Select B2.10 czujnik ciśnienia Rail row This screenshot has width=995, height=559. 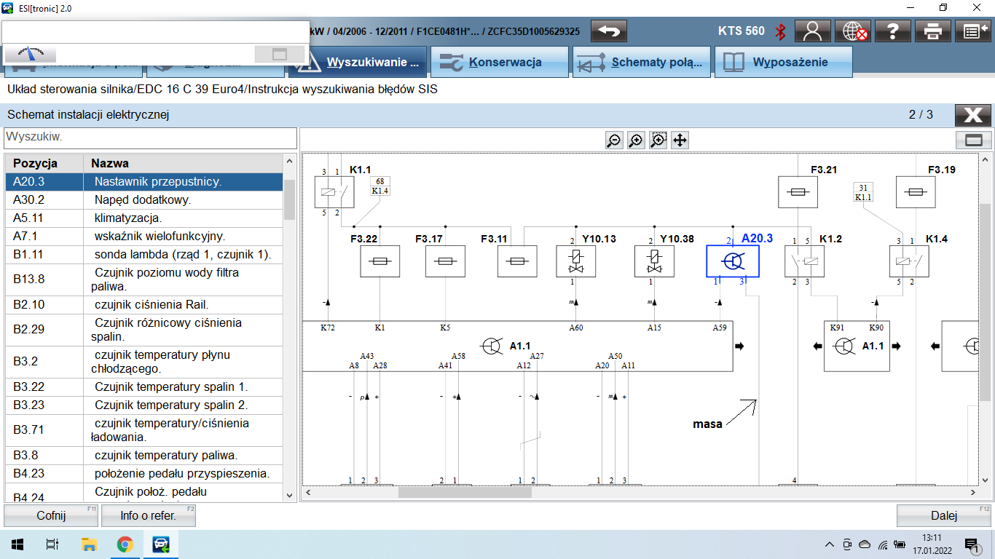pos(144,305)
